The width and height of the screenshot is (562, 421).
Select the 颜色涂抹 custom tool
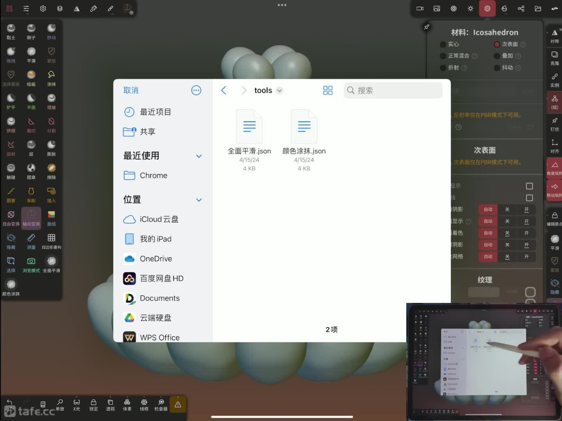tap(11, 288)
